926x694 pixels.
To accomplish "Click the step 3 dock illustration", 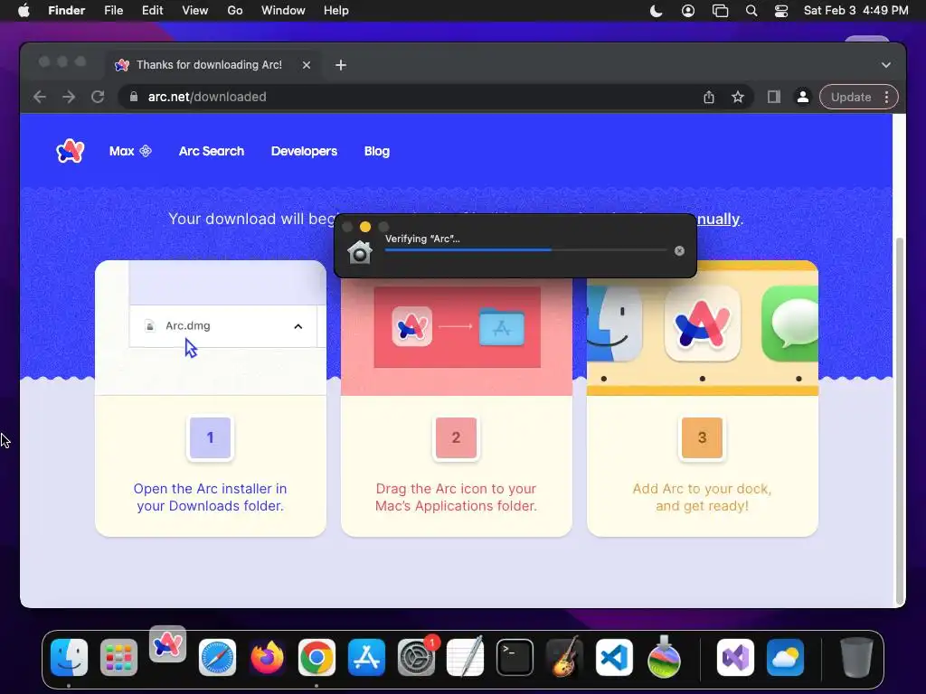I will (x=702, y=327).
